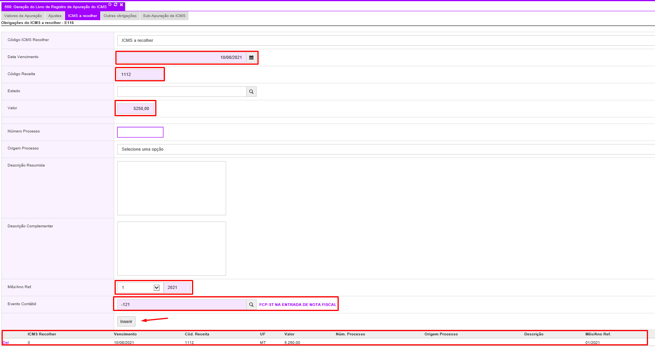
Task: Click the ICMS Recolher column header
Action: [42, 334]
